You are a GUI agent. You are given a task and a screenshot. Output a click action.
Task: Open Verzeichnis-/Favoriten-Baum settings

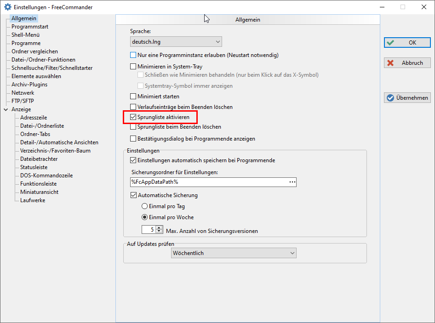tap(55, 151)
